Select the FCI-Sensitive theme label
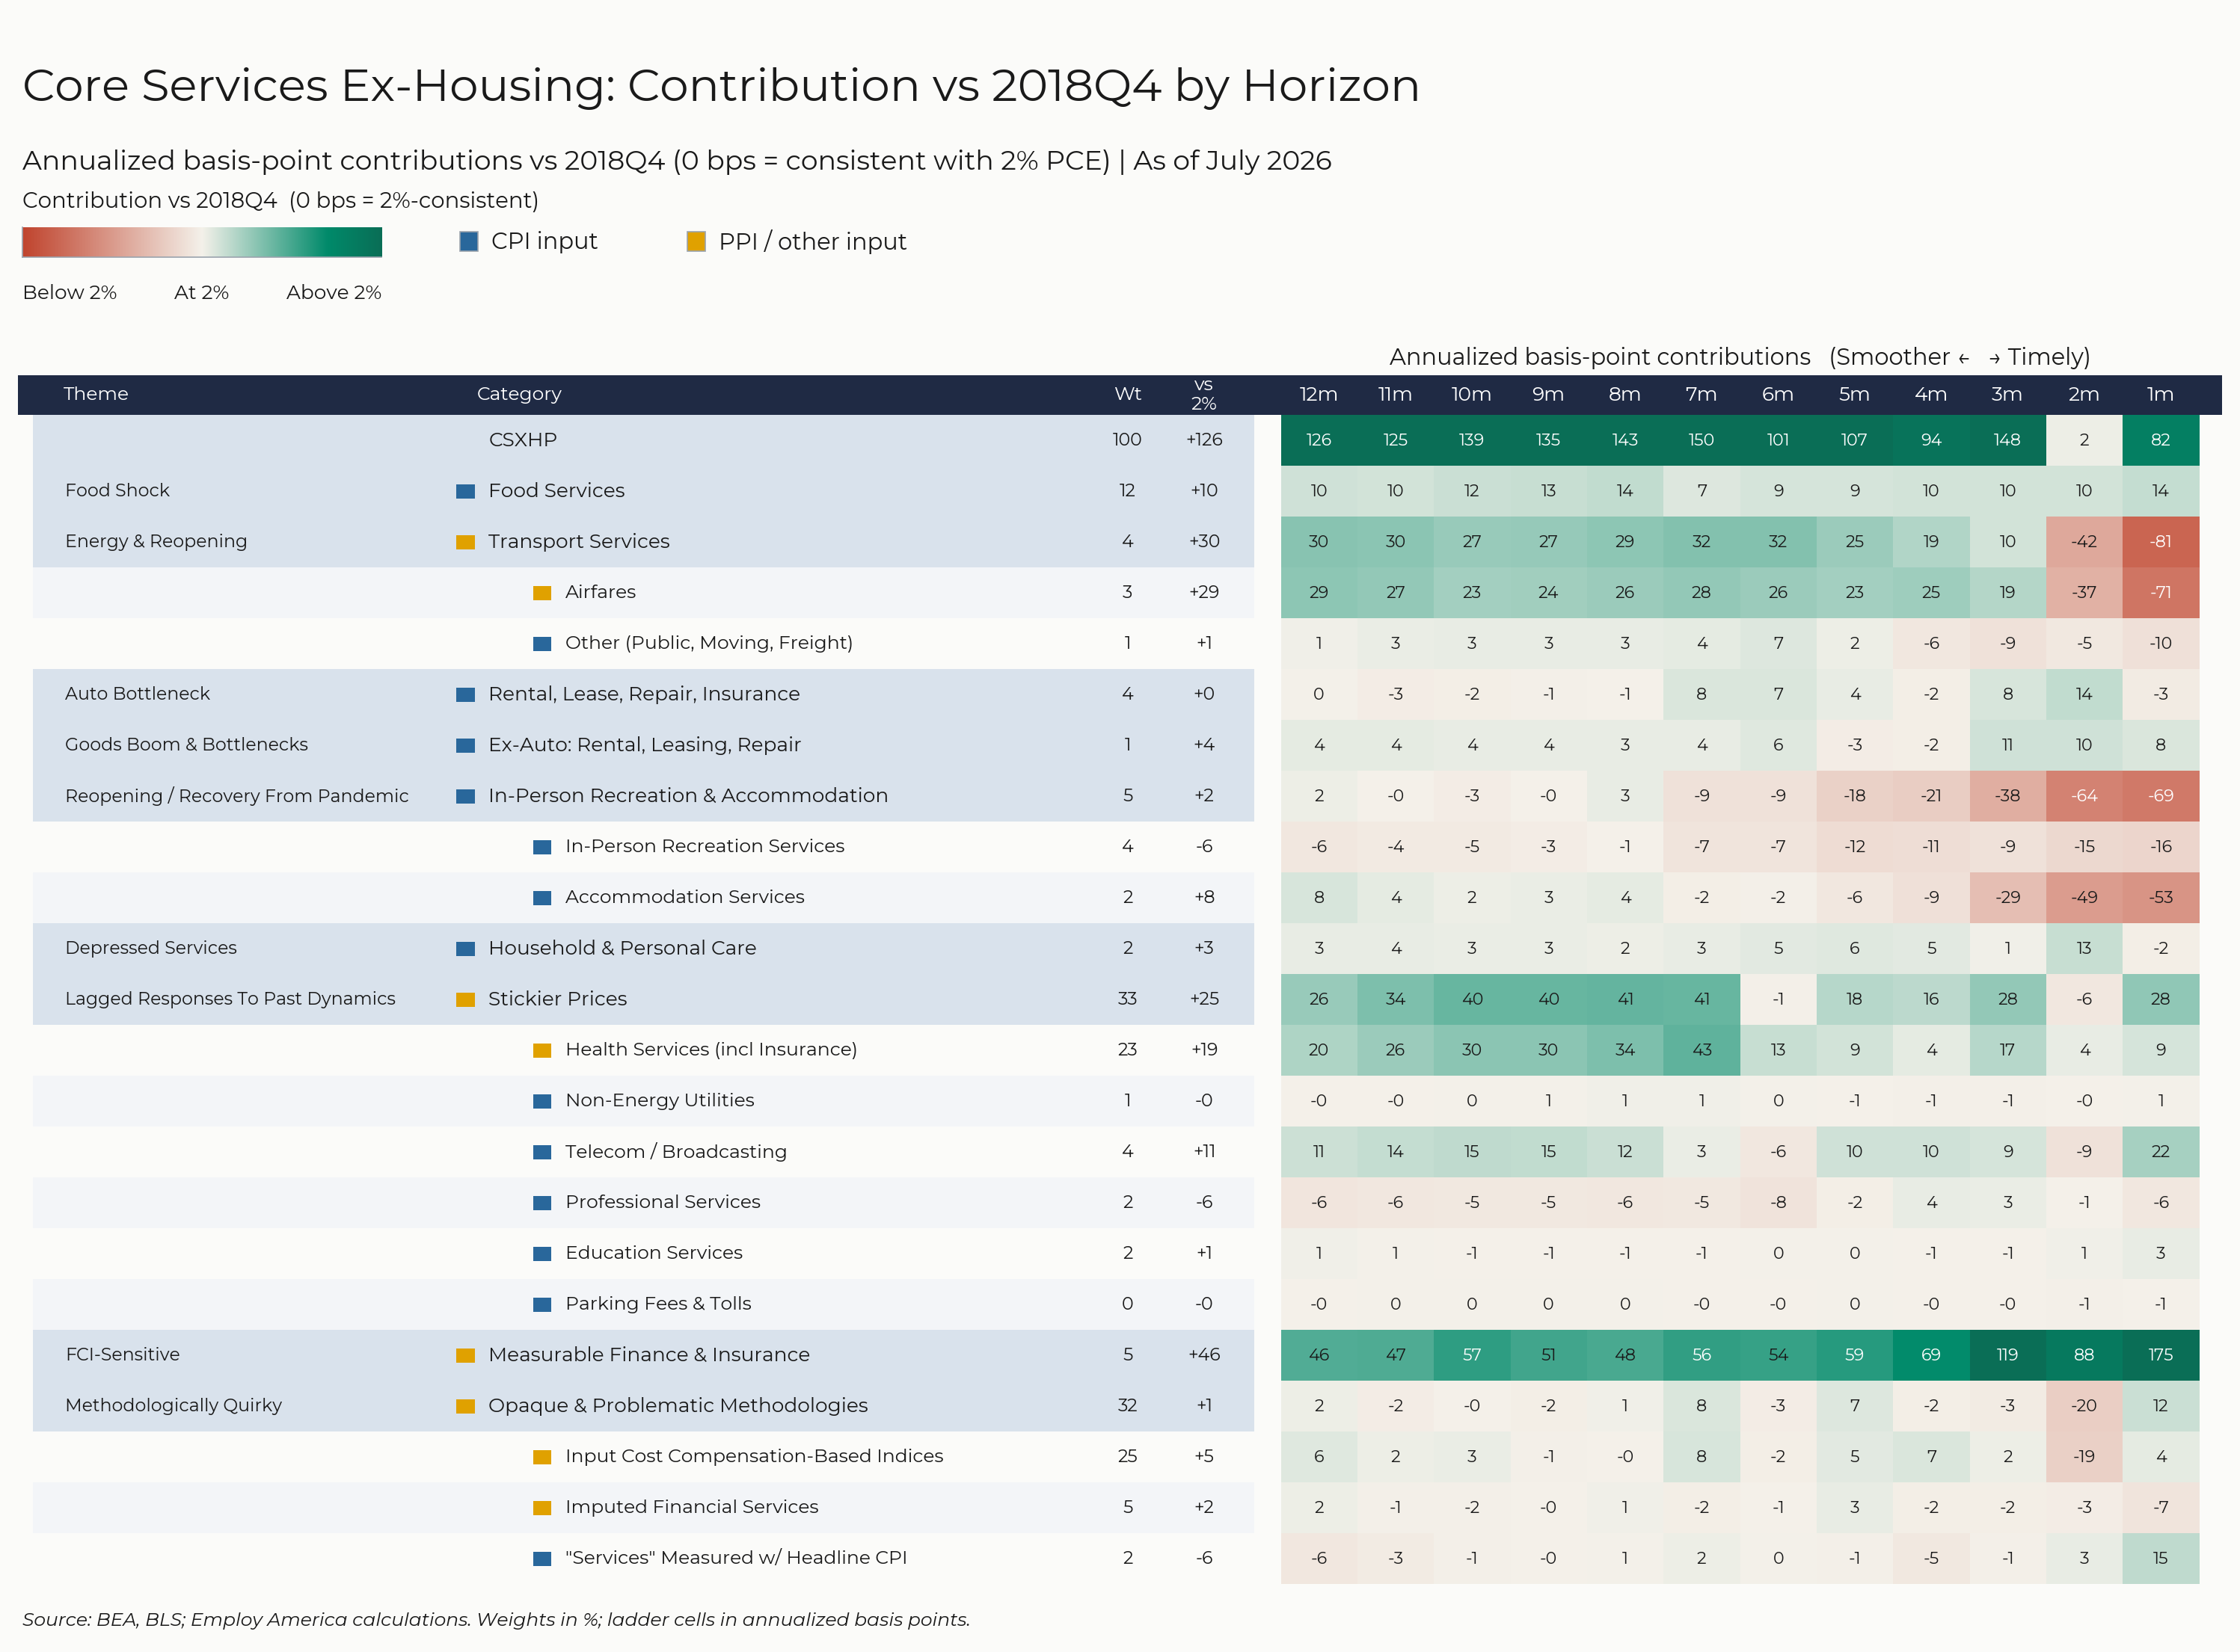 point(122,1355)
